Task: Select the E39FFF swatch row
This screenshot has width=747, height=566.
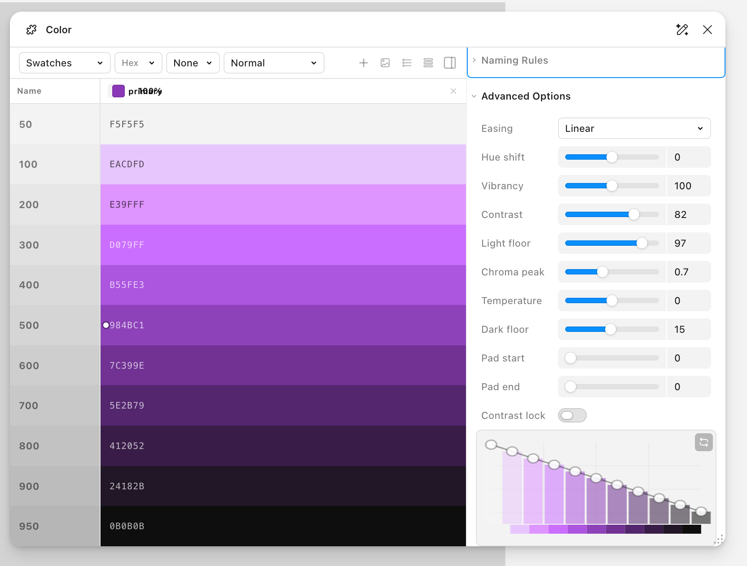Action: point(283,205)
